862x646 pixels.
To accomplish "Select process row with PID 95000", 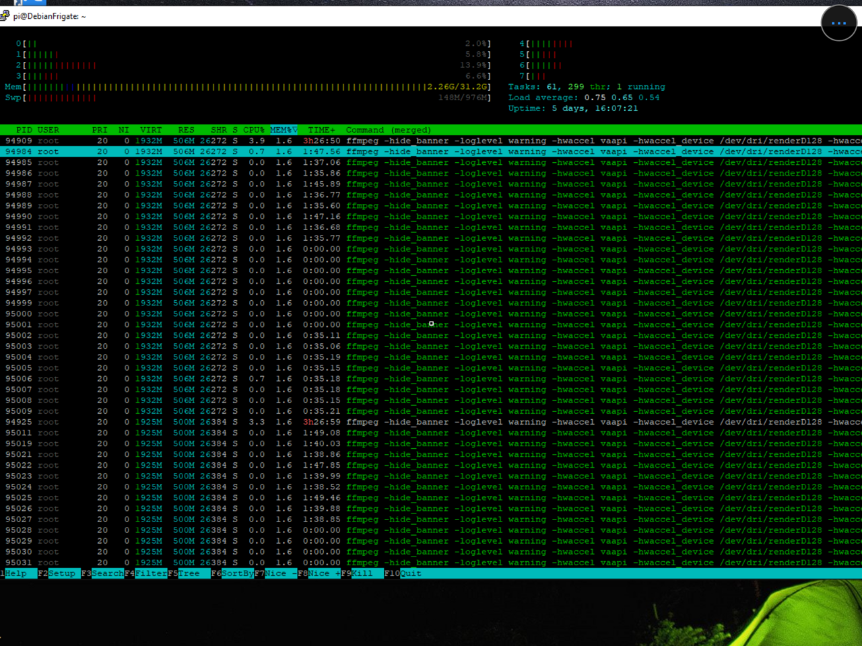I will click(431, 314).
